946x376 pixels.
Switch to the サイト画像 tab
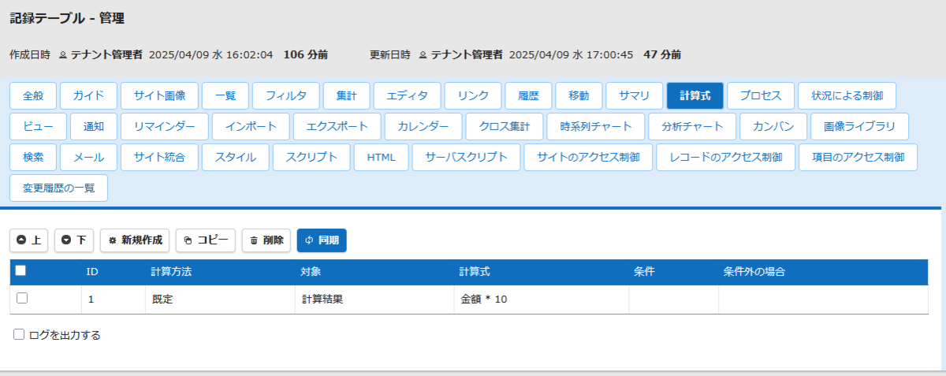tap(159, 95)
